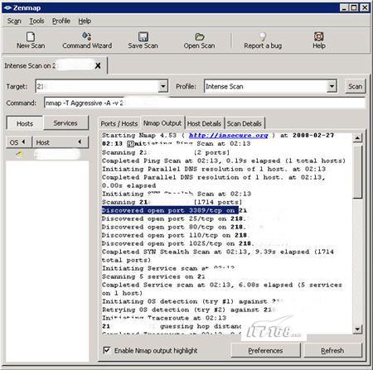Click the line for open port 1025/tcp
The image size is (373, 370).
click(177, 243)
